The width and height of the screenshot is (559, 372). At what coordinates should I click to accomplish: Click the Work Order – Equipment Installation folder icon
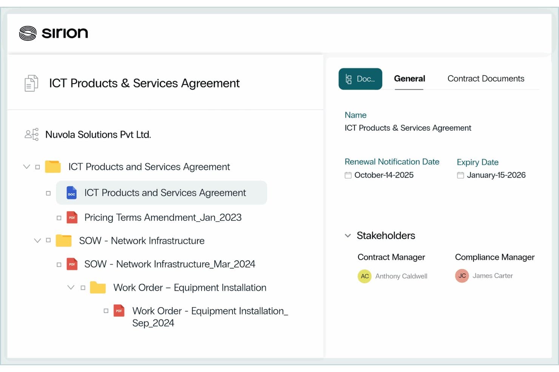click(x=98, y=288)
